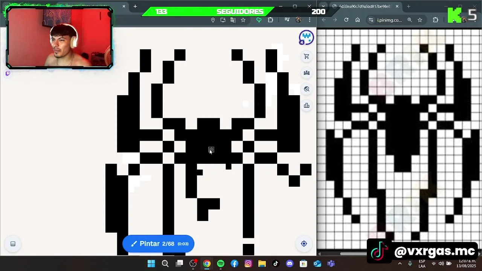Screen dimensions: 482x271
Task: Click the Spider-Man pixel reference image
Action: [400, 139]
